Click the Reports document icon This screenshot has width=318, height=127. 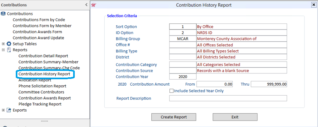click(x=9, y=50)
